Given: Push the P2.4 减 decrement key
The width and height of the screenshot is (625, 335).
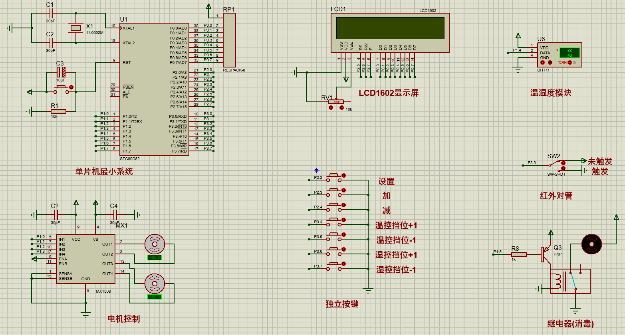Looking at the screenshot, I should click(x=334, y=207).
